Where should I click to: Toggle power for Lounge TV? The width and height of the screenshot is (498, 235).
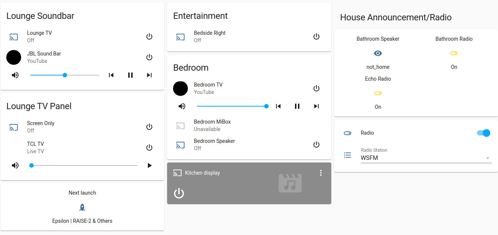click(x=149, y=37)
